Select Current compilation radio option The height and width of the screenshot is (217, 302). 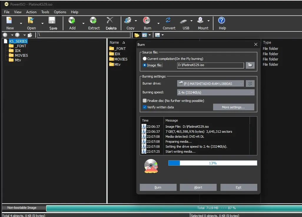click(x=145, y=59)
